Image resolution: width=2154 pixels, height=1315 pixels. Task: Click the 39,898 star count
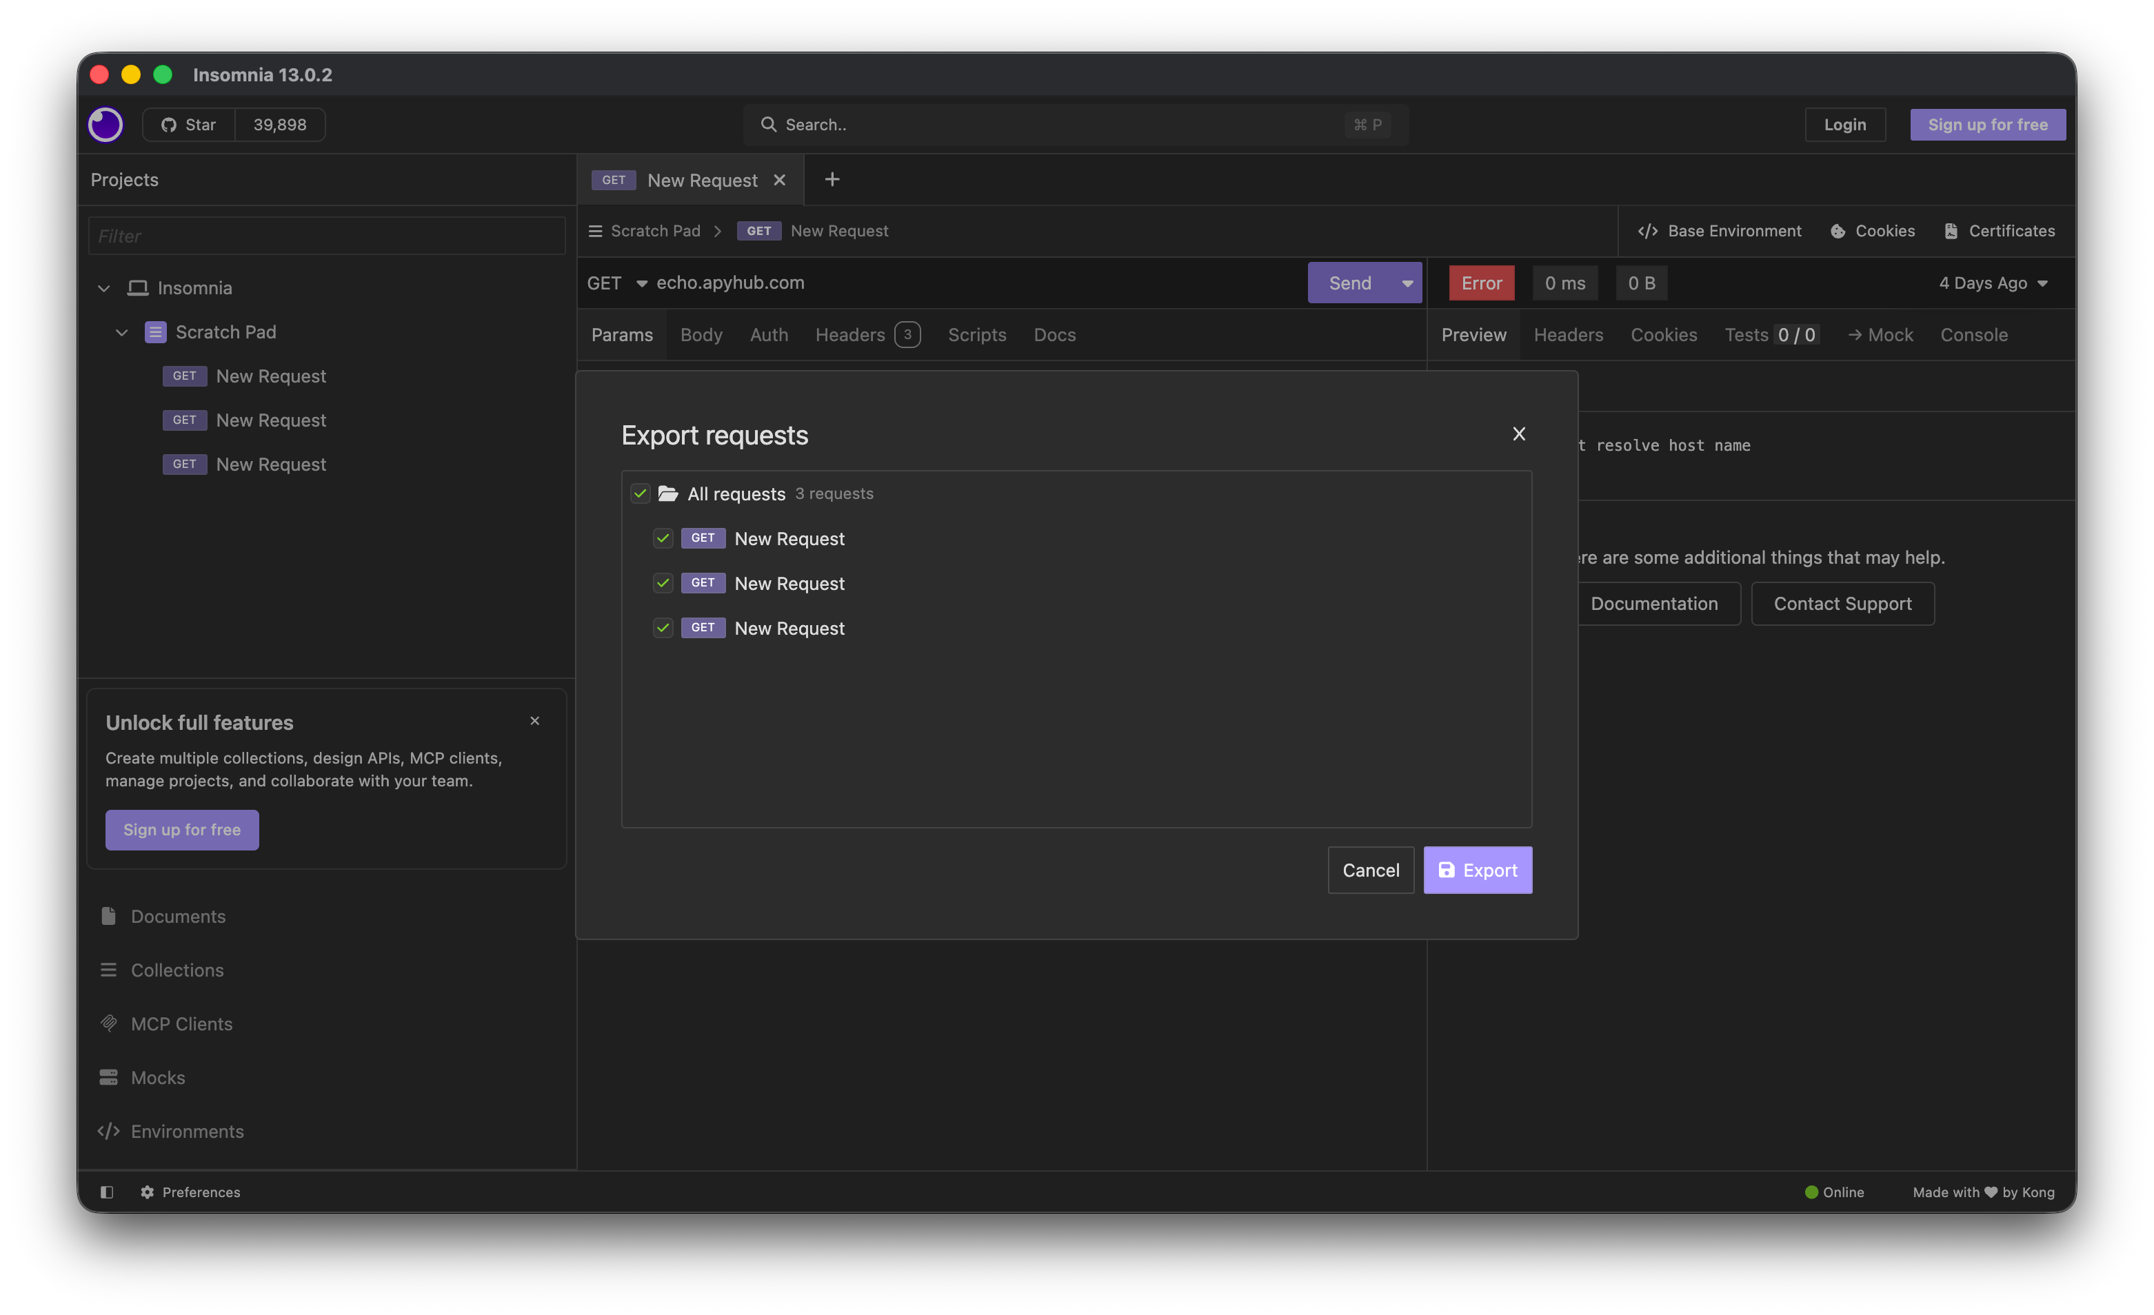pyautogui.click(x=280, y=125)
